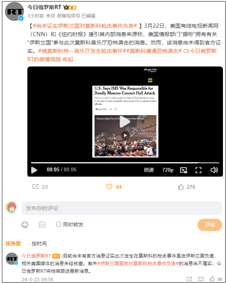Sort comments by 按热度
Viewport: 226px width, 283px height.
pos(13,243)
